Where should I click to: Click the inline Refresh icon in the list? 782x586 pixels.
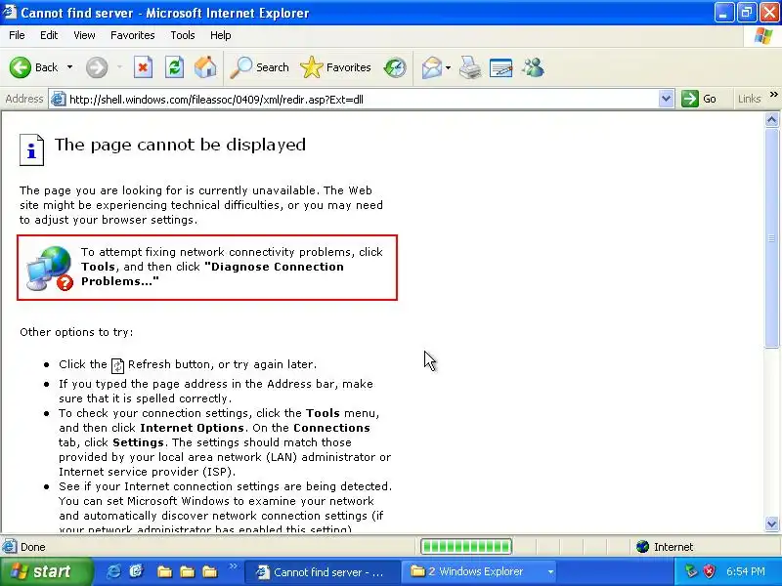(x=117, y=365)
